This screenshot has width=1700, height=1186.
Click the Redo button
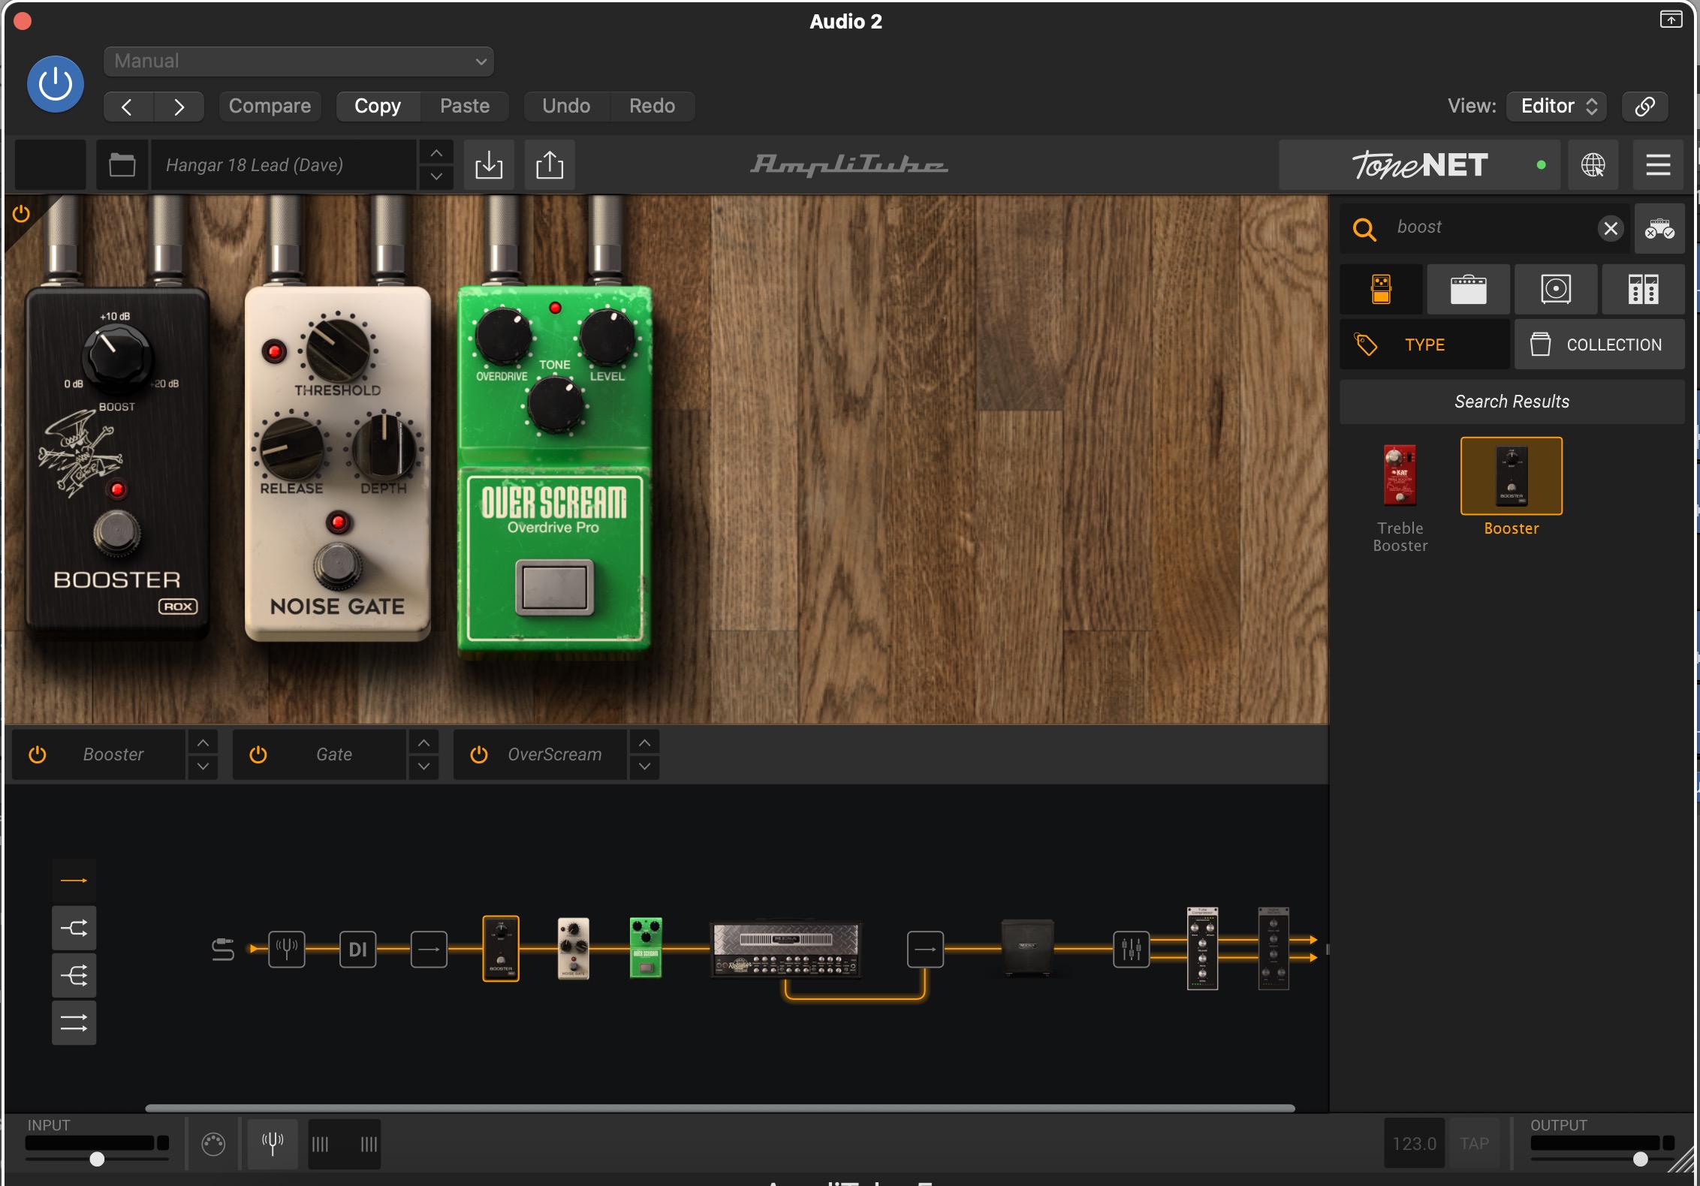(x=652, y=107)
